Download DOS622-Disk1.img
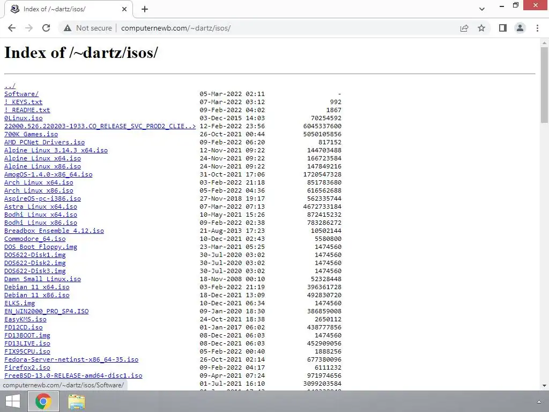549x412 pixels. tap(35, 255)
